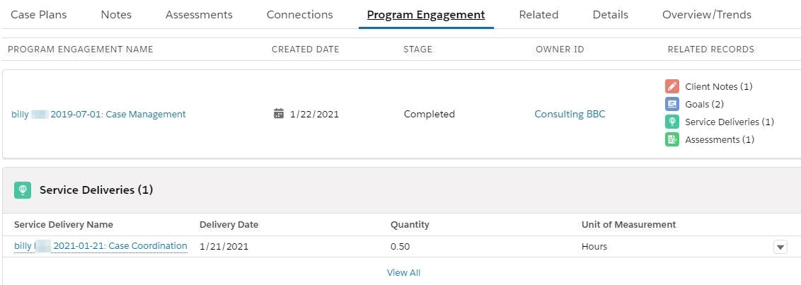Image resolution: width=801 pixels, height=285 pixels.
Task: Open the Case Management program engagement link
Action: pyautogui.click(x=98, y=114)
